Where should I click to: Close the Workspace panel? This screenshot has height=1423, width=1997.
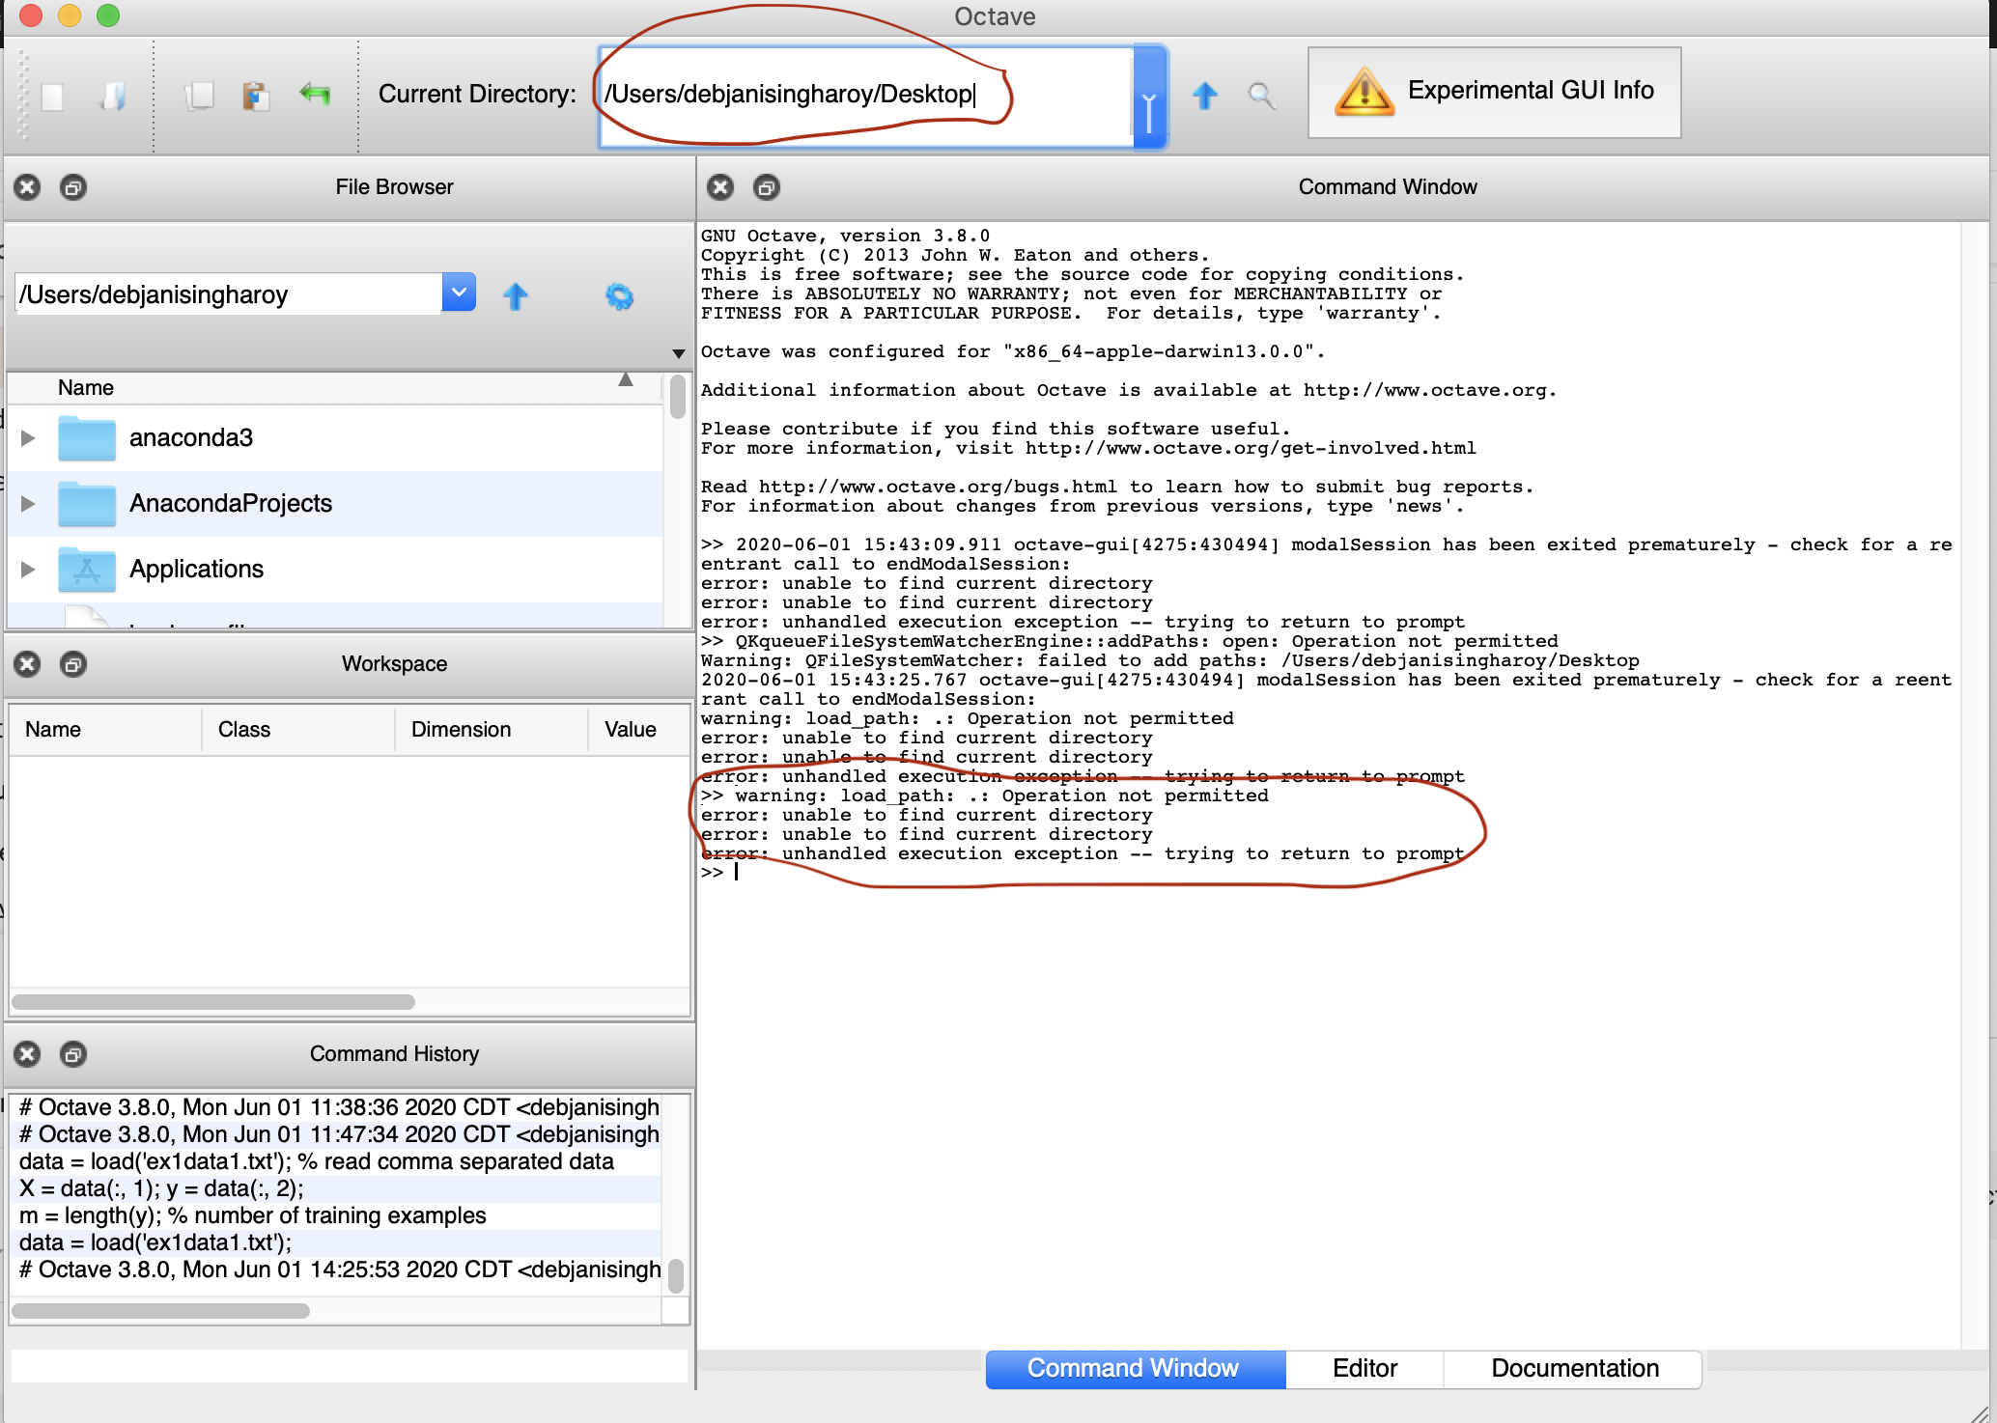(x=28, y=664)
